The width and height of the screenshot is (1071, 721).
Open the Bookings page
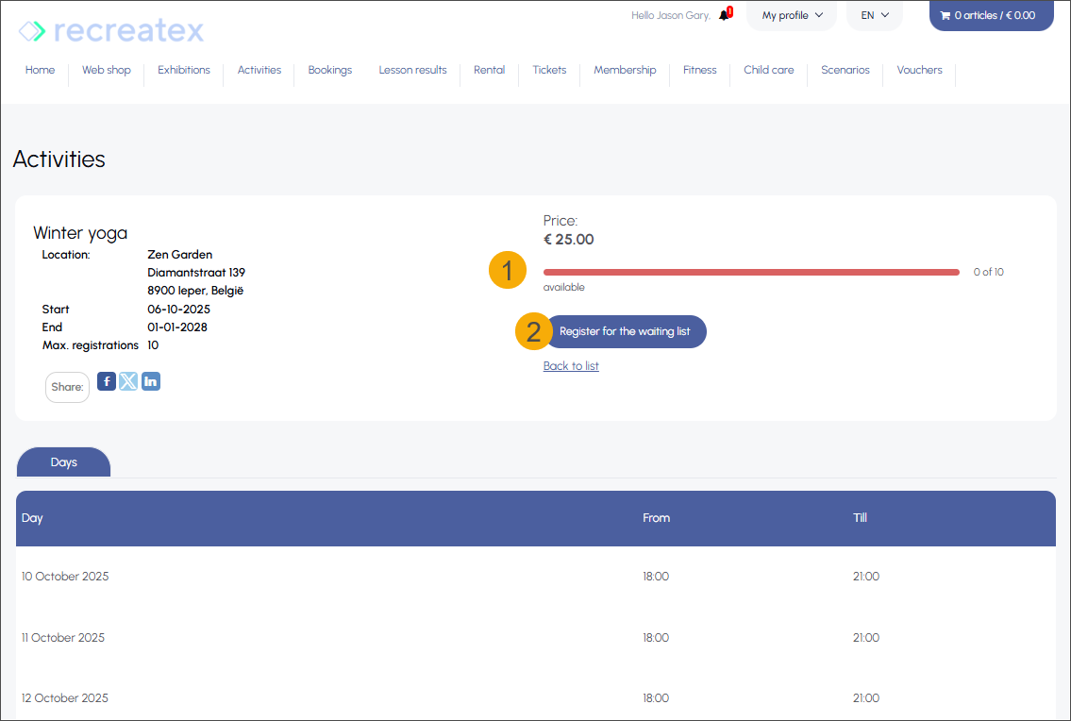click(330, 70)
